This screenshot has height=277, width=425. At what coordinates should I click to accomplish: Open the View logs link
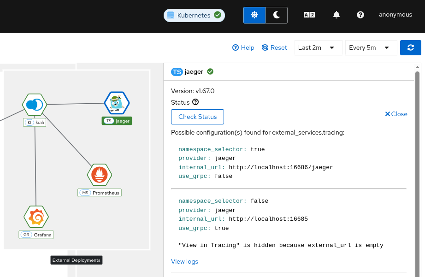pyautogui.click(x=184, y=261)
